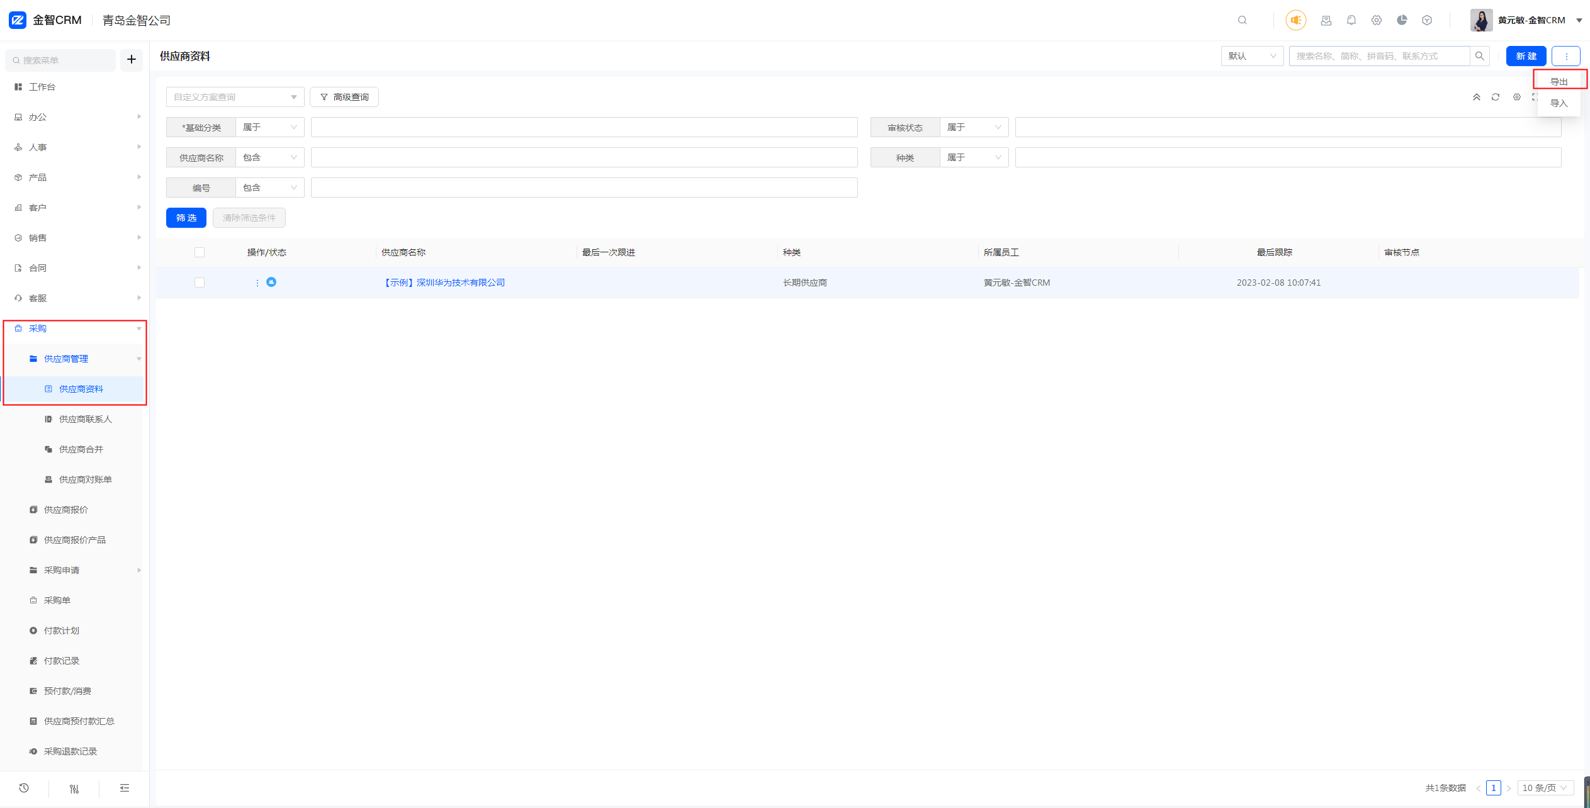Click the 高级查询 filter button
1590x808 pixels.
(344, 97)
